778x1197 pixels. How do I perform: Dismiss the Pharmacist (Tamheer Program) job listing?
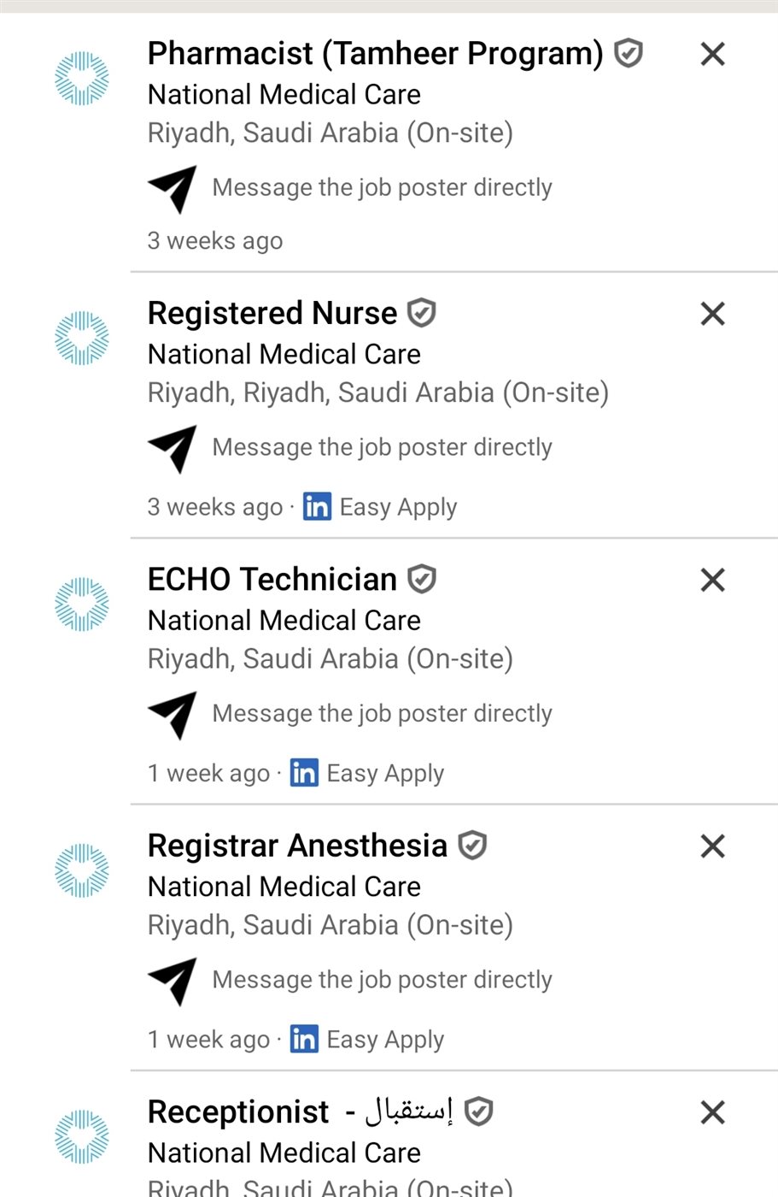[x=712, y=54]
